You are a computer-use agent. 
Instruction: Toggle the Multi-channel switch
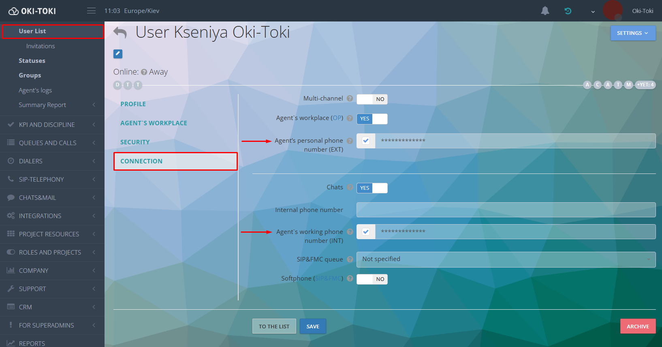click(372, 99)
